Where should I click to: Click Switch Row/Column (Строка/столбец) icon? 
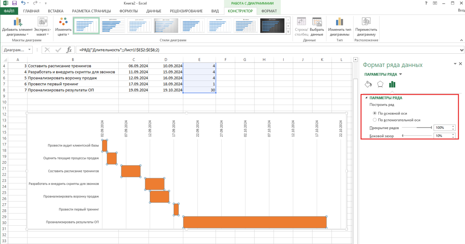[x=301, y=22]
